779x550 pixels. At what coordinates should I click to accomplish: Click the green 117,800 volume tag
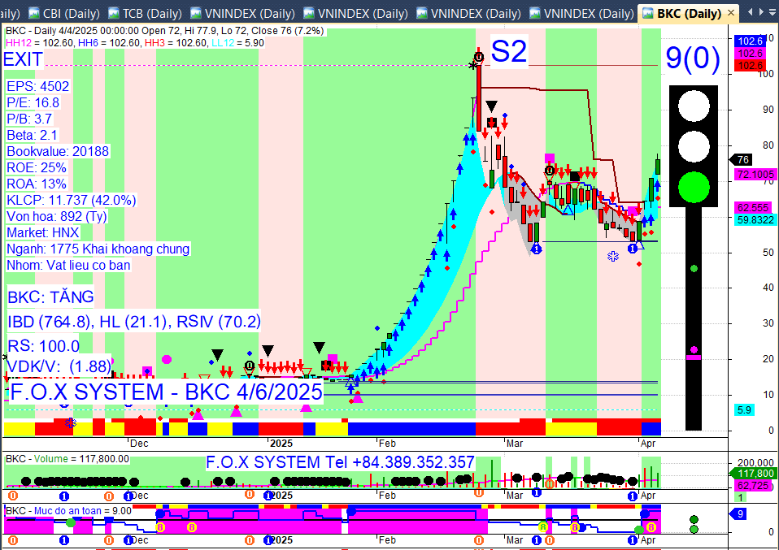(753, 474)
